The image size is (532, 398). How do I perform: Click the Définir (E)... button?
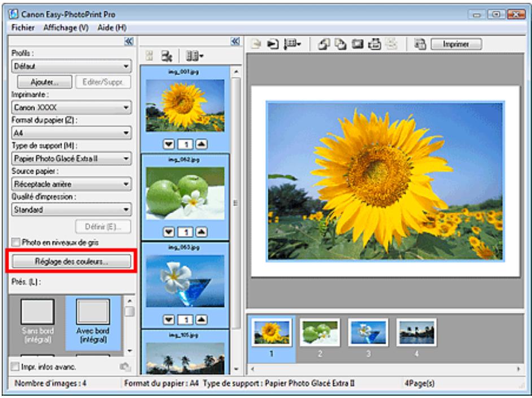pos(103,227)
